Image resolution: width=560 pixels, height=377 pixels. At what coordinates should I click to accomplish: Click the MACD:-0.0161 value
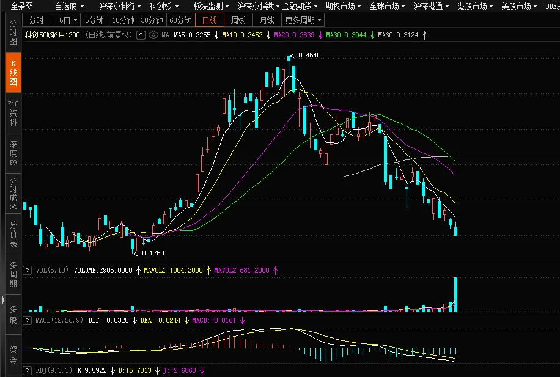[215, 320]
